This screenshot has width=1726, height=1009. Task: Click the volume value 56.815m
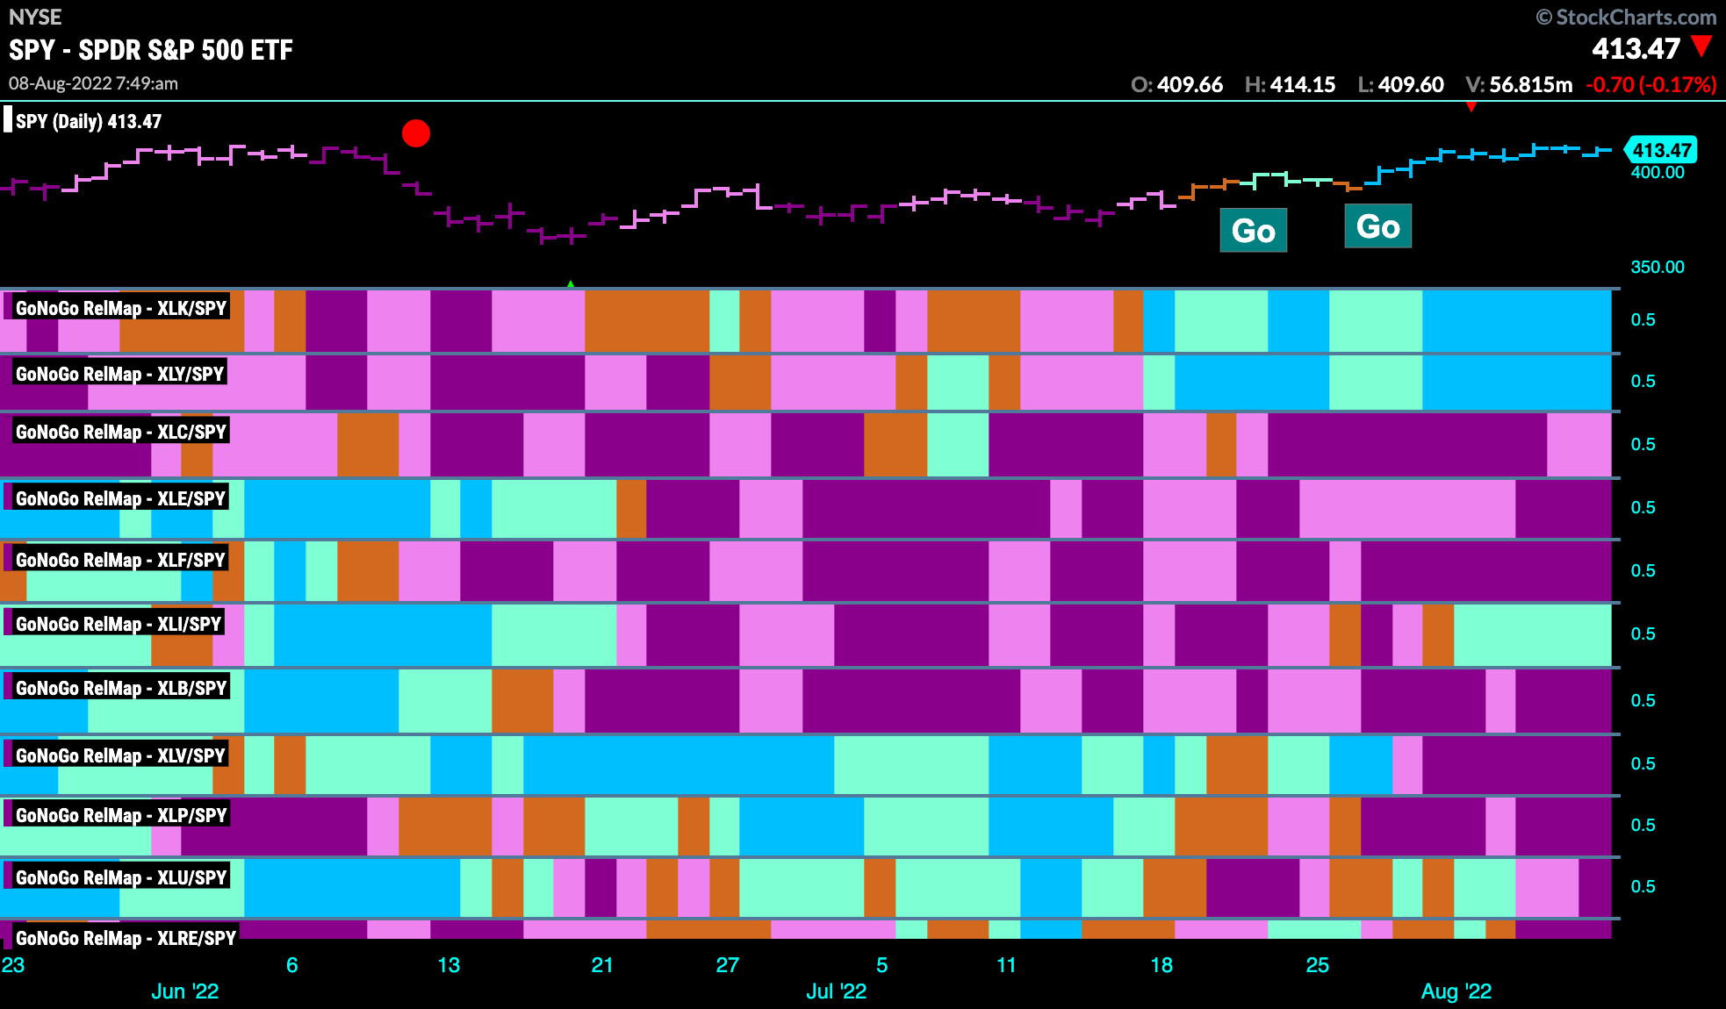pyautogui.click(x=1531, y=84)
